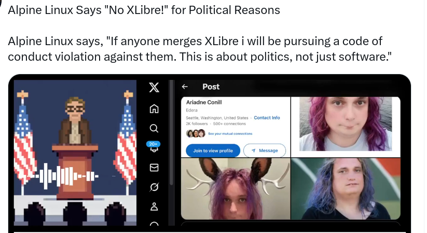Click the Message button

click(x=265, y=150)
